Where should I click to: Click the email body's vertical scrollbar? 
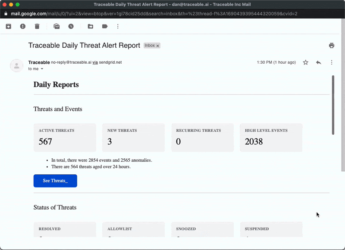pyautogui.click(x=332, y=105)
